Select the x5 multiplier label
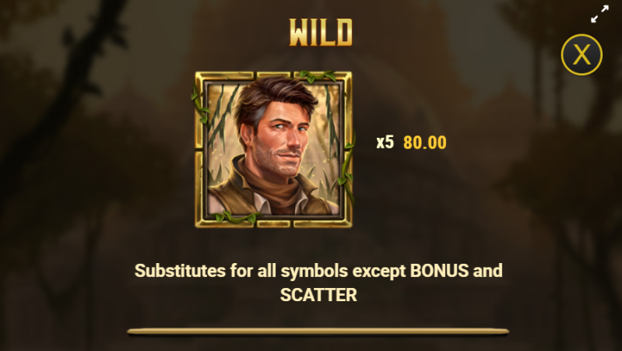 (385, 142)
